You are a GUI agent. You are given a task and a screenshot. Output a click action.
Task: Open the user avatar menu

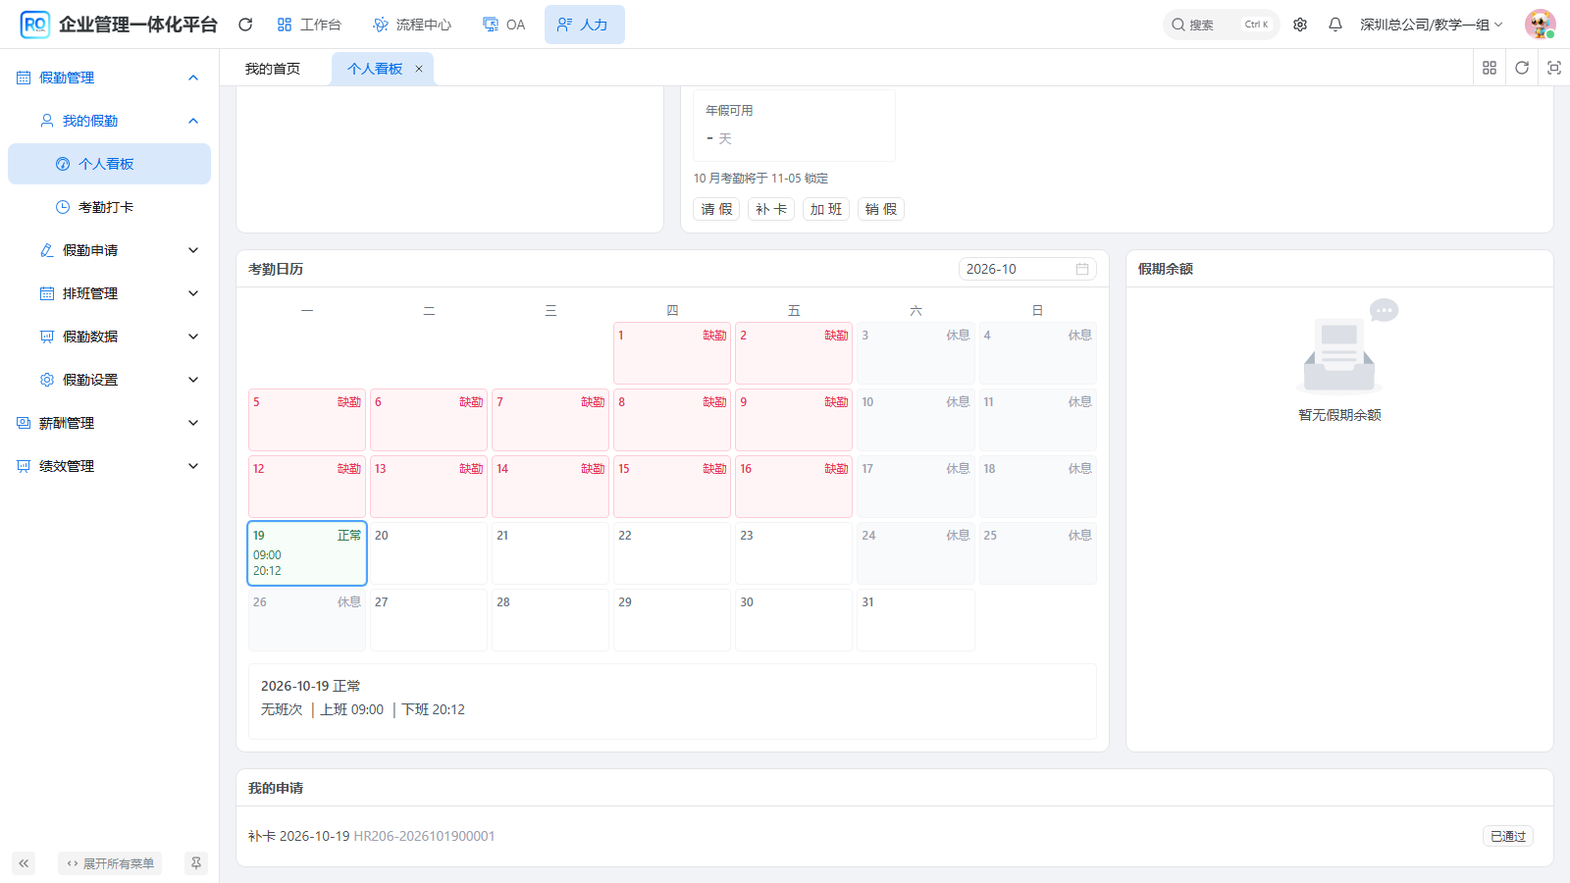[x=1540, y=25]
